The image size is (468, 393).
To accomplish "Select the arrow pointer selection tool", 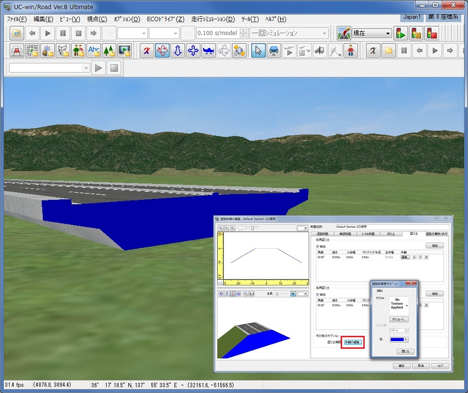I will click(x=258, y=50).
